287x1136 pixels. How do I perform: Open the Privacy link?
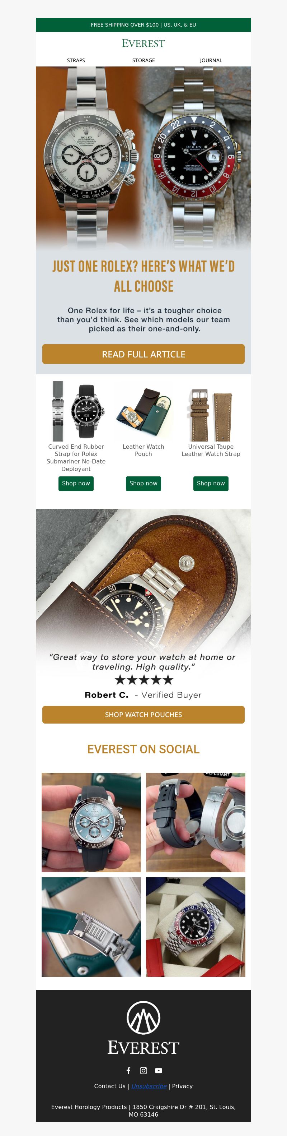[x=182, y=1086]
